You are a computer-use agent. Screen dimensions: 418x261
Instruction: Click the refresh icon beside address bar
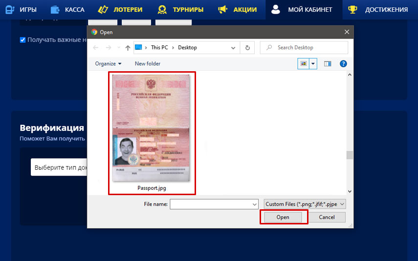tap(247, 48)
